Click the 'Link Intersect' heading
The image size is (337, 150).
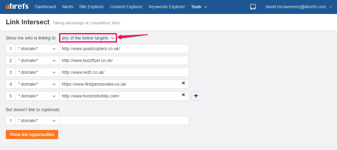click(28, 22)
